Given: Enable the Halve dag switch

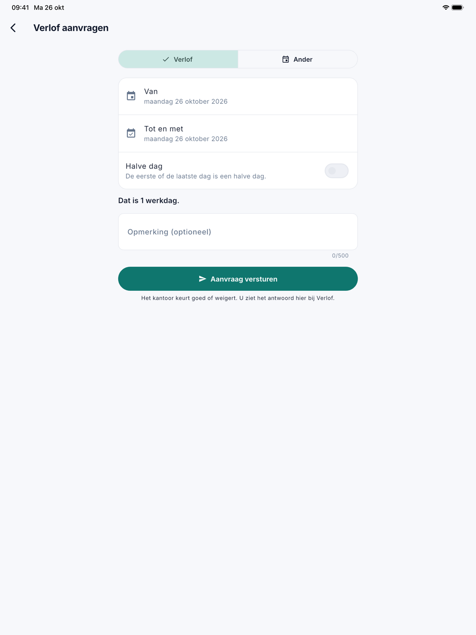Looking at the screenshot, I should (337, 171).
